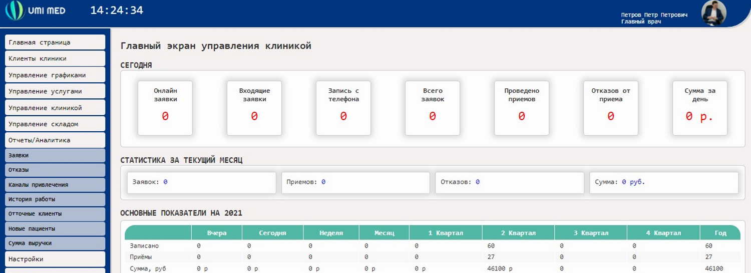
Task: Open Отказы report submenu item
Action: 55,170
